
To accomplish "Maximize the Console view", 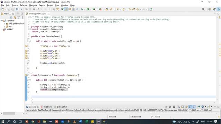I will [x=218, y=107].
